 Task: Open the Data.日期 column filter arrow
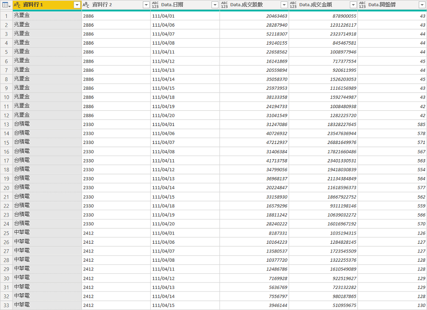[x=215, y=5]
